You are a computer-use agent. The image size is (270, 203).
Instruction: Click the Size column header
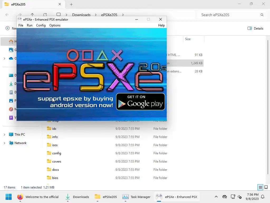[188, 39]
